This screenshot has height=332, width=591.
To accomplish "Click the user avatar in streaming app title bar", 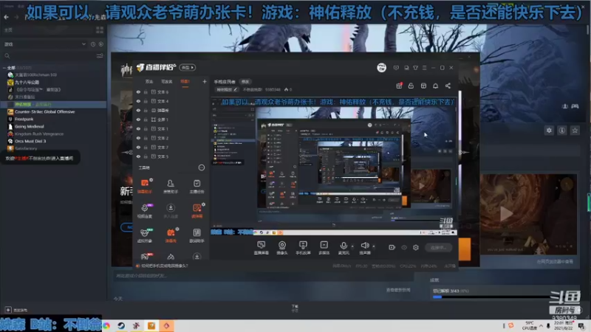I will click(x=381, y=68).
